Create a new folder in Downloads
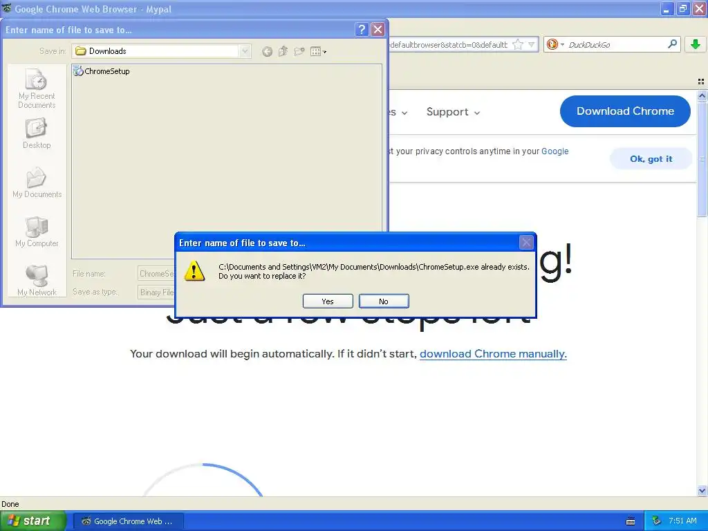The width and height of the screenshot is (708, 531). click(x=299, y=51)
